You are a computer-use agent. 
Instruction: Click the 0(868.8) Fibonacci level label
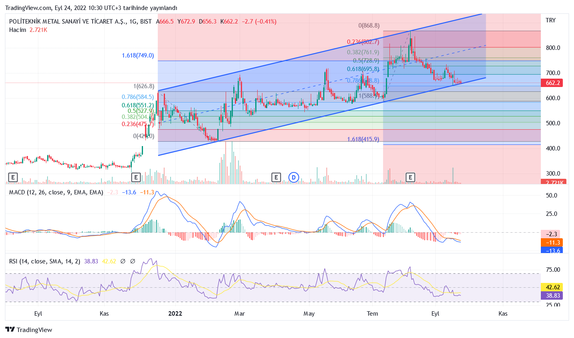pos(369,26)
